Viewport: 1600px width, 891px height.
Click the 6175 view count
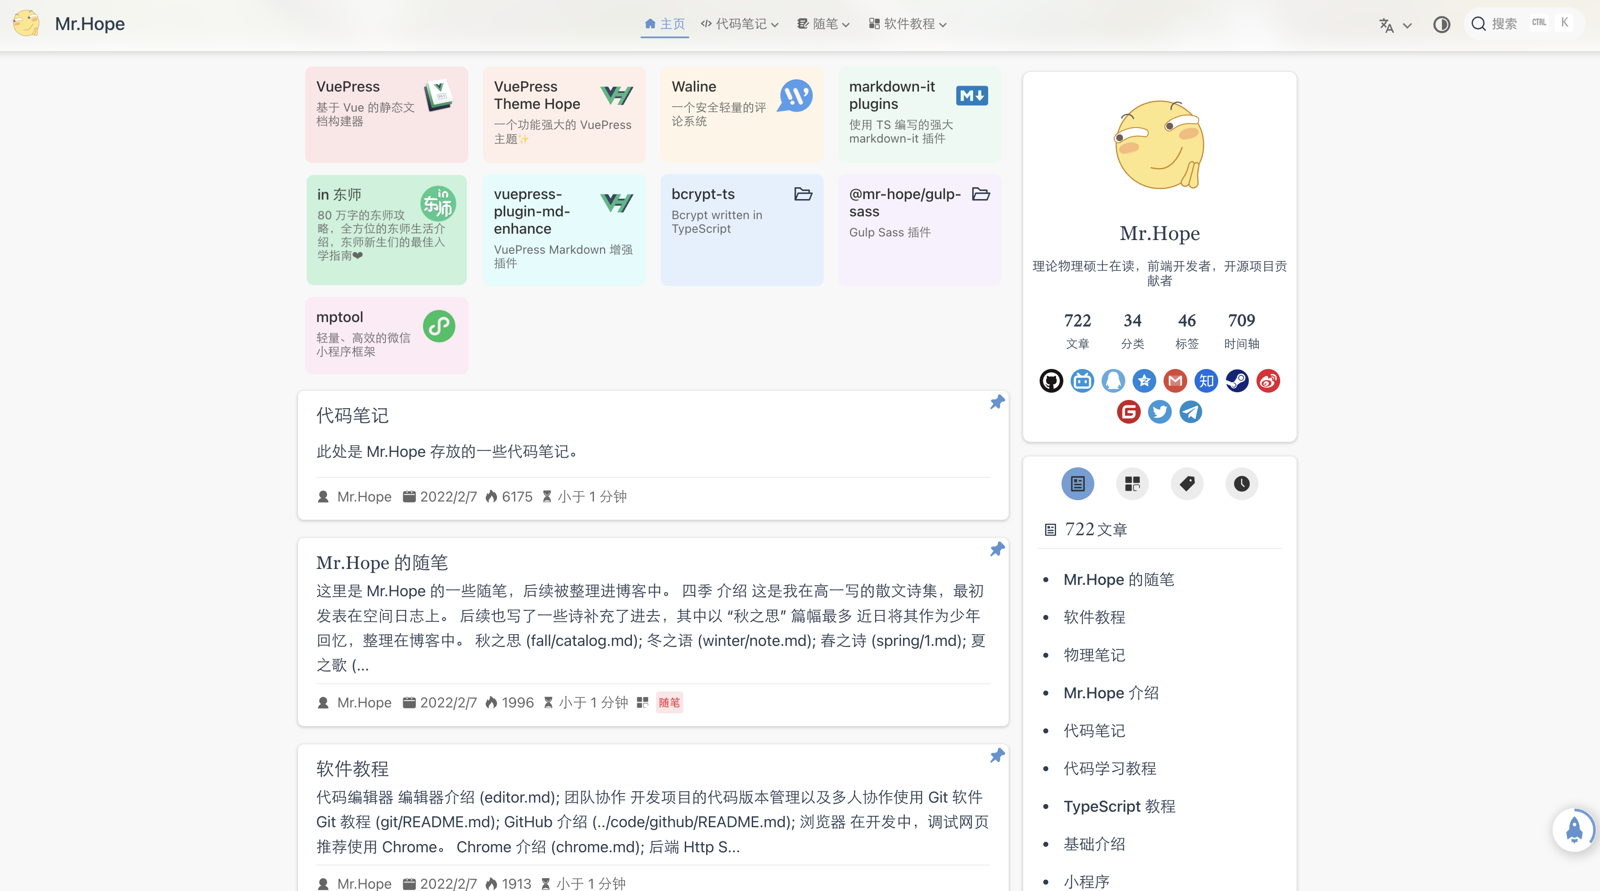tap(509, 497)
